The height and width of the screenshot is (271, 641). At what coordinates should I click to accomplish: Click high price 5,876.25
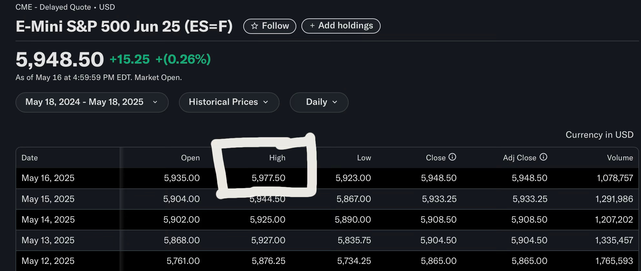268,261
